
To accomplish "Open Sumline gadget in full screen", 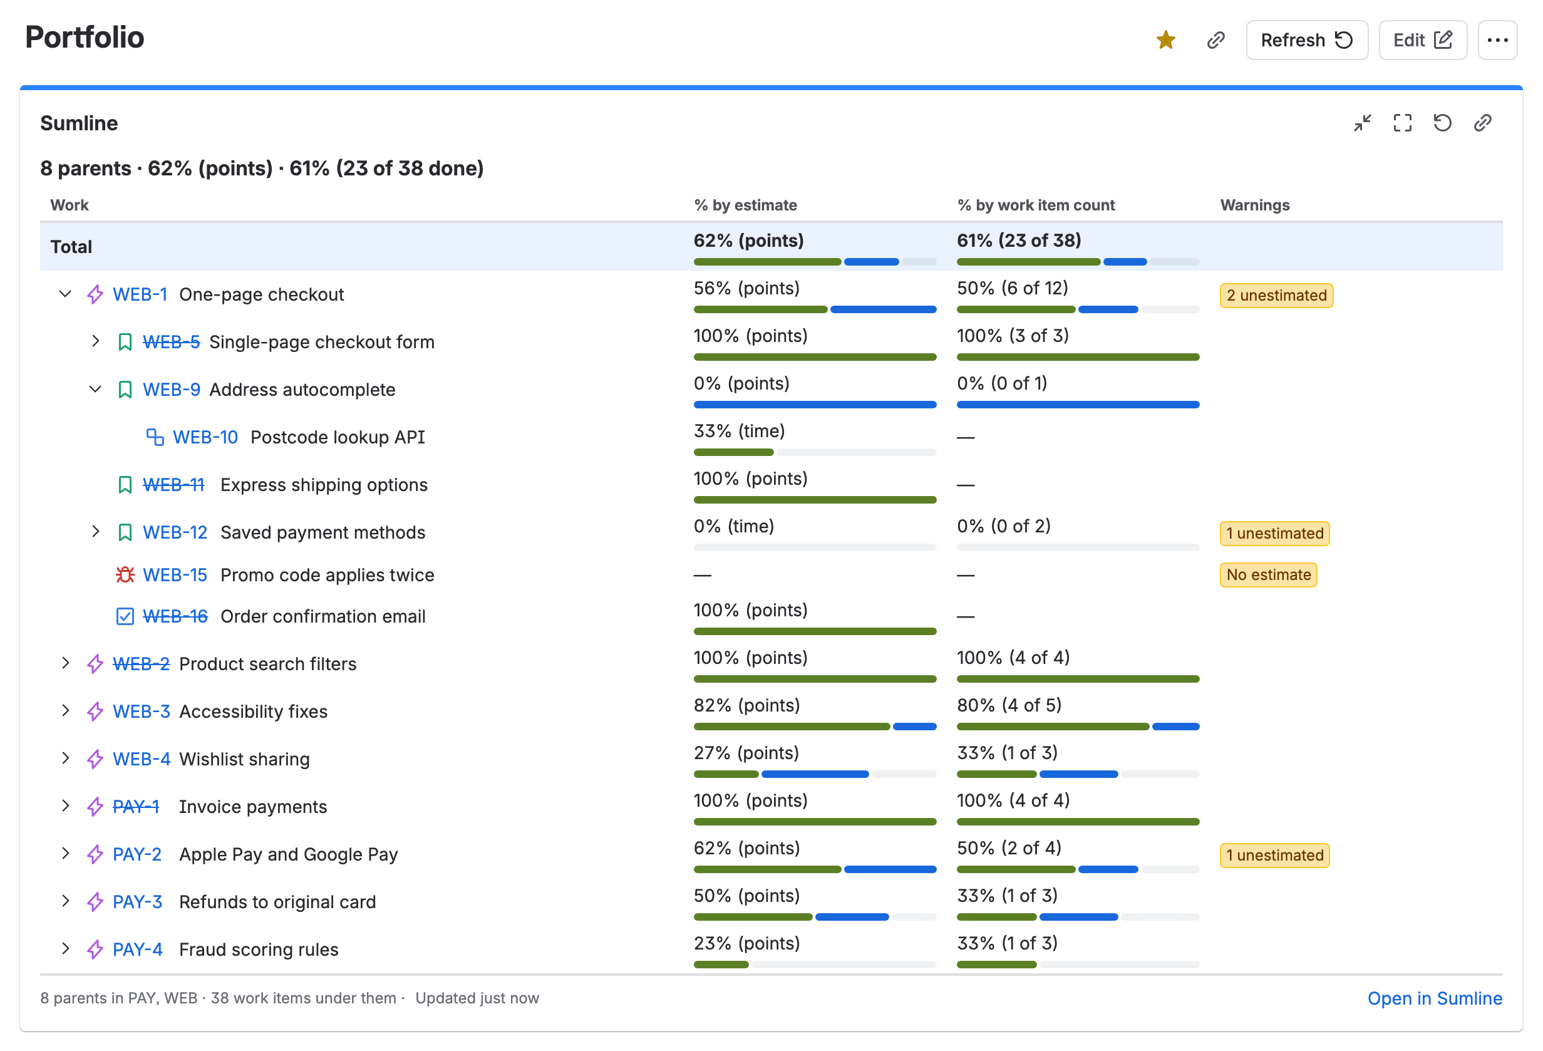I will coord(1402,123).
